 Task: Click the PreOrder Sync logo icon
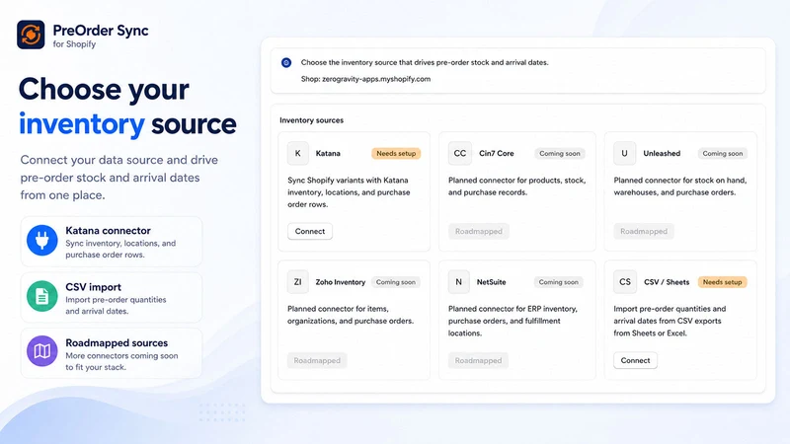(x=31, y=35)
